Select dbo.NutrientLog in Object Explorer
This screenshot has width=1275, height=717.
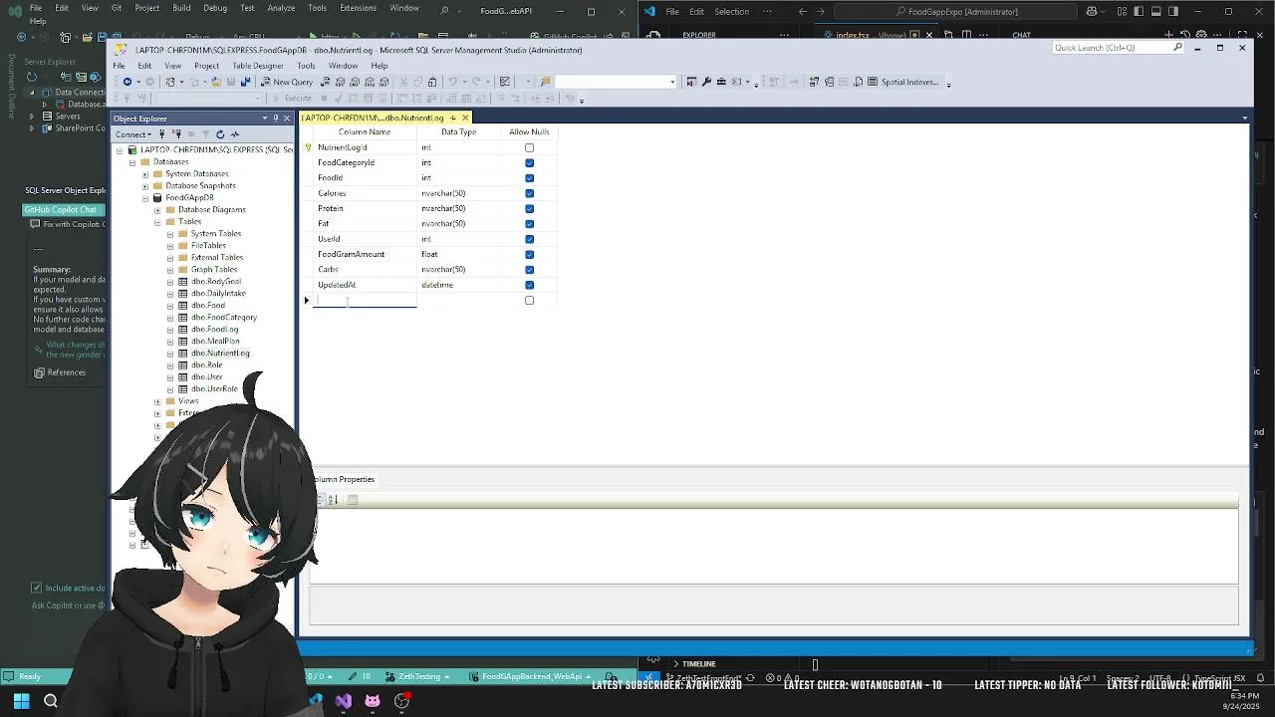point(220,354)
